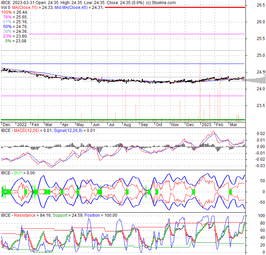This screenshot has height=255, width=266.
Task: Click the 25.5 price axis label
Action: (261, 39)
